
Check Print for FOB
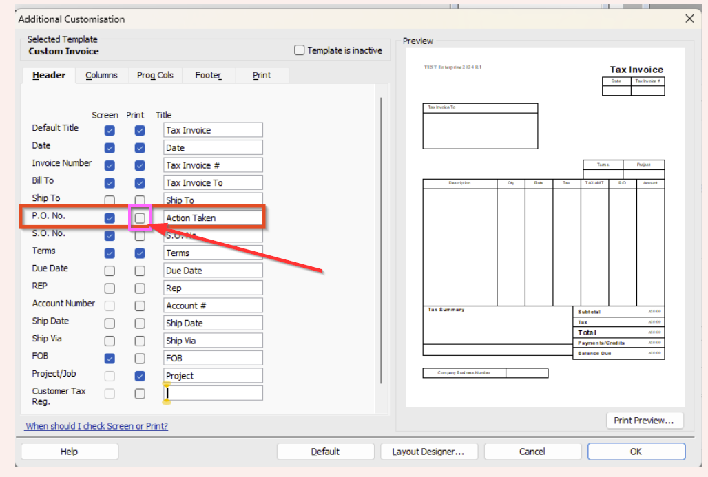pyautogui.click(x=140, y=359)
